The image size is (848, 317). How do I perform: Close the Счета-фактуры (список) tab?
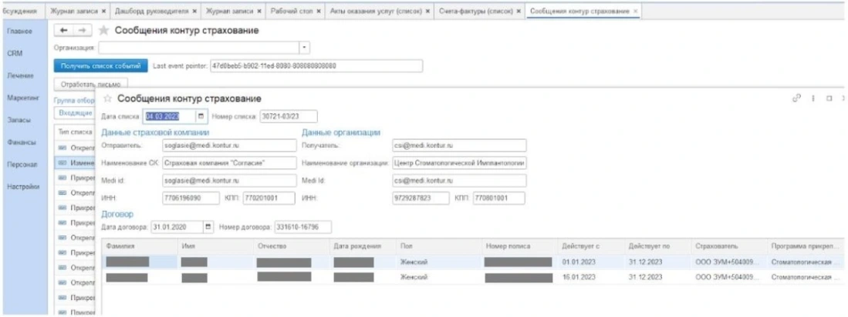point(518,11)
